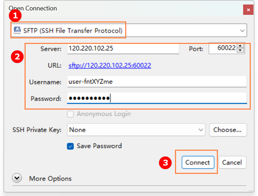Click the Connect button
258x196 pixels.
197,162
